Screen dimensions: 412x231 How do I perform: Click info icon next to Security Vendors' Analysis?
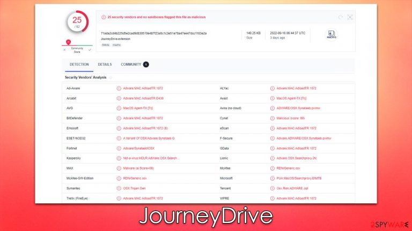[x=111, y=78]
